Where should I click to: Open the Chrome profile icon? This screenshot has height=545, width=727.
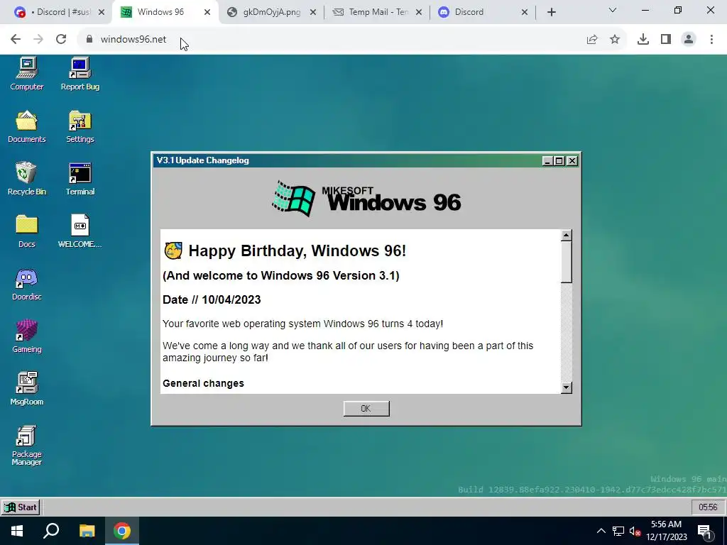pos(689,40)
